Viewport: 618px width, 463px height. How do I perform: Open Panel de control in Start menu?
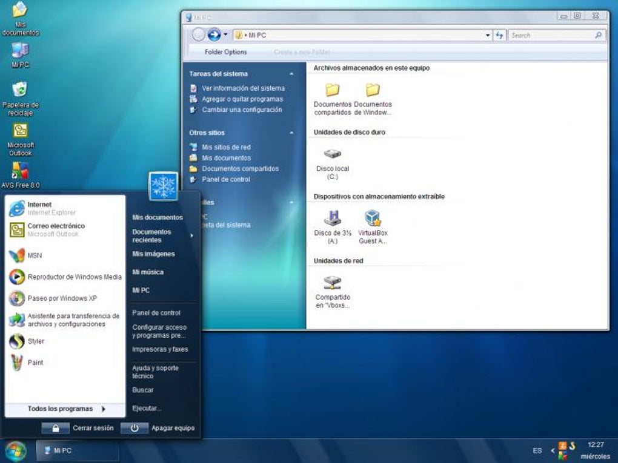[x=156, y=313]
